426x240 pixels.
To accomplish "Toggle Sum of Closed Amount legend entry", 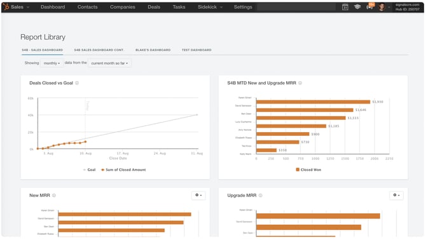I will [x=123, y=170].
